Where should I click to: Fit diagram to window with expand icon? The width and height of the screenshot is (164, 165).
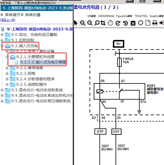(133, 23)
